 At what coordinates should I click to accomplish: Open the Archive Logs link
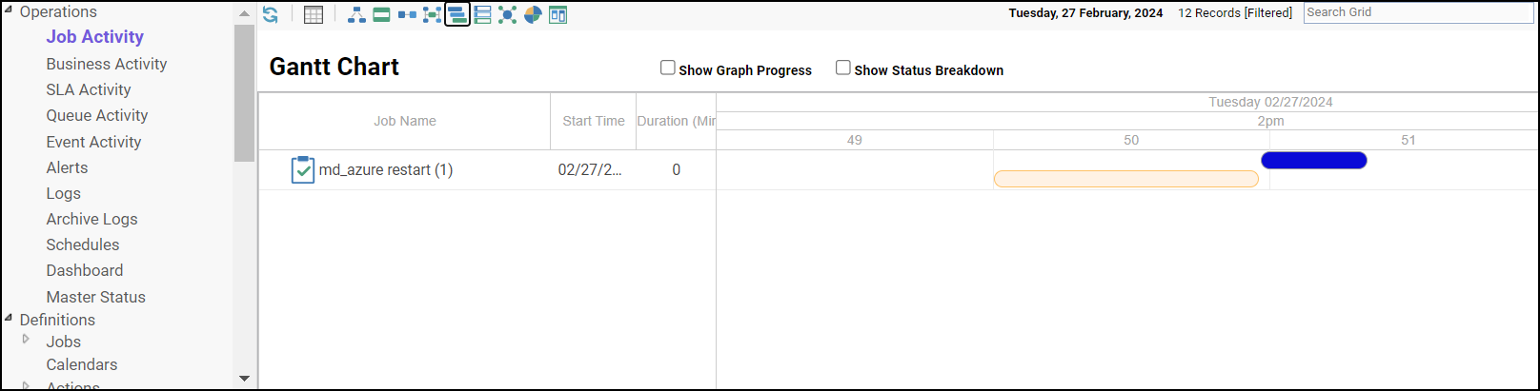click(x=91, y=219)
